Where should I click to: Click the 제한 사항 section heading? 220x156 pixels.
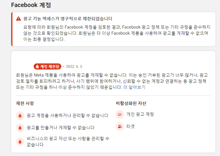click(x=25, y=103)
